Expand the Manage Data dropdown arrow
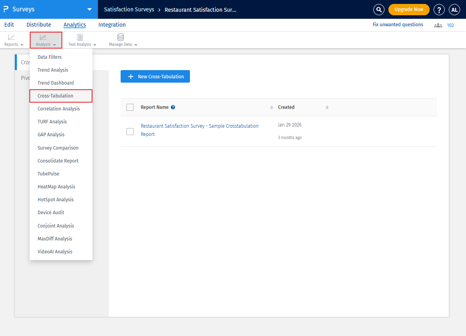Screen dimensions: 466x336 136,45
